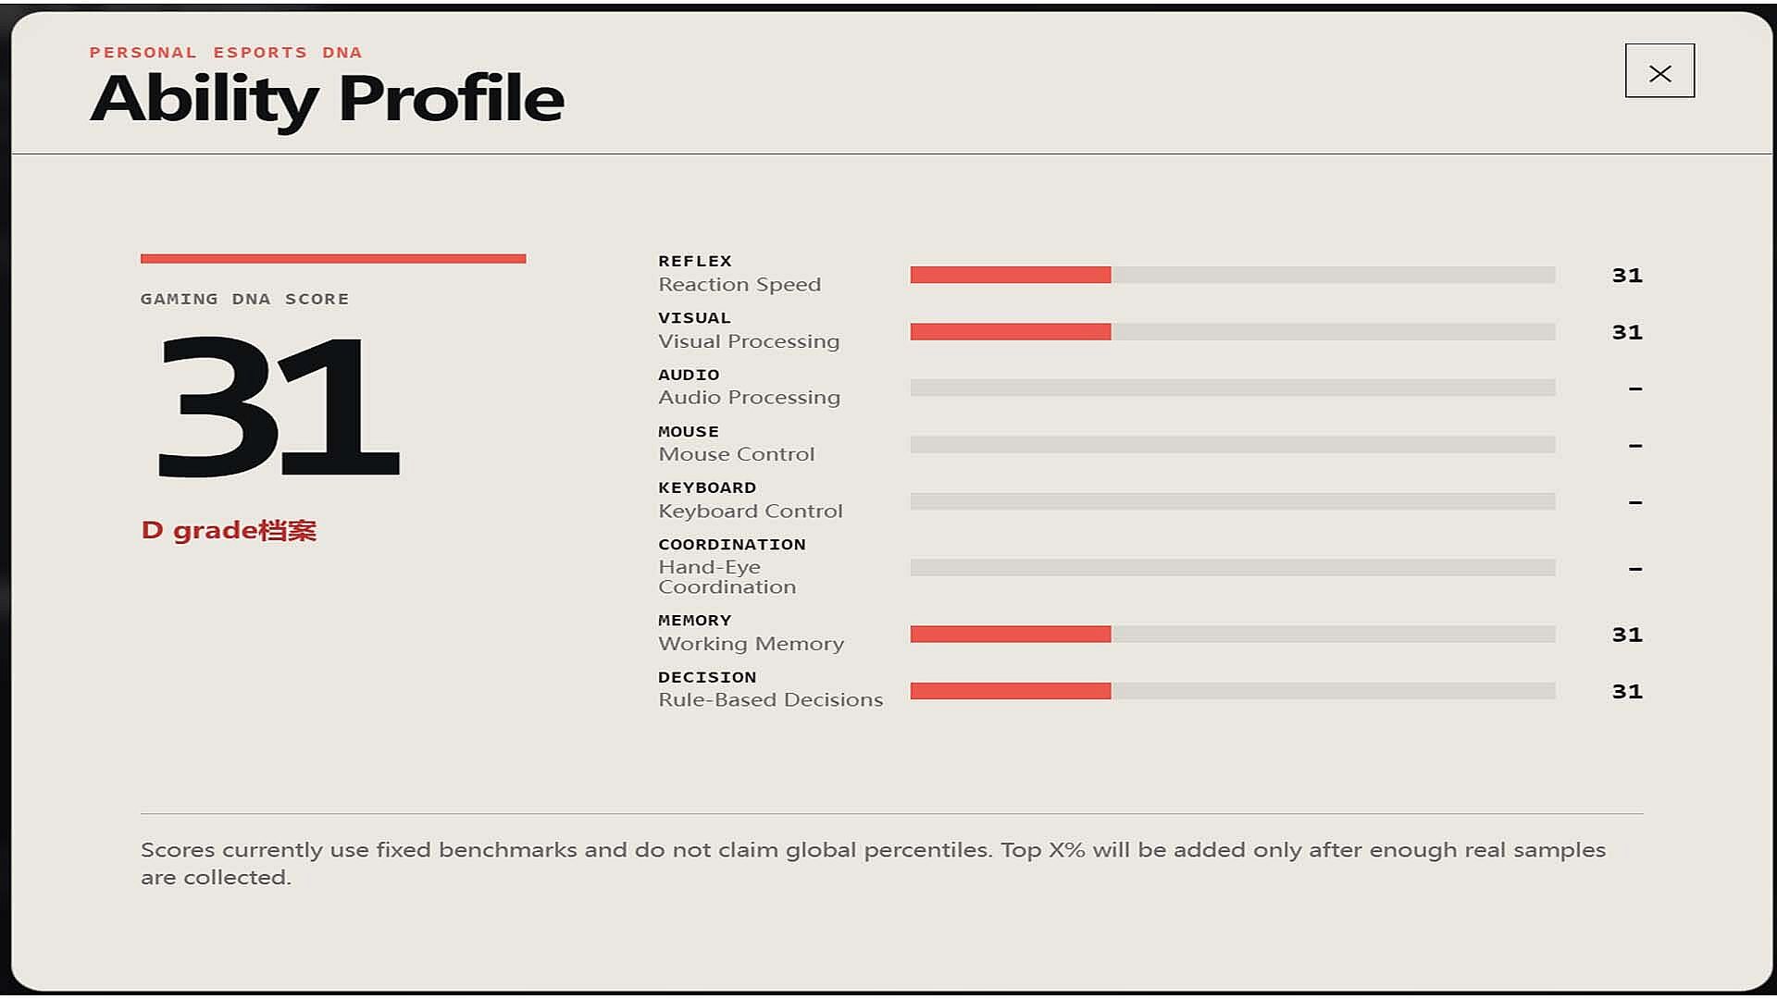Click the red bar above Gaming DNA Score

(333, 259)
